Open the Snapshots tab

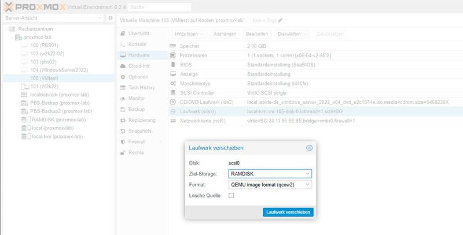coord(142,131)
